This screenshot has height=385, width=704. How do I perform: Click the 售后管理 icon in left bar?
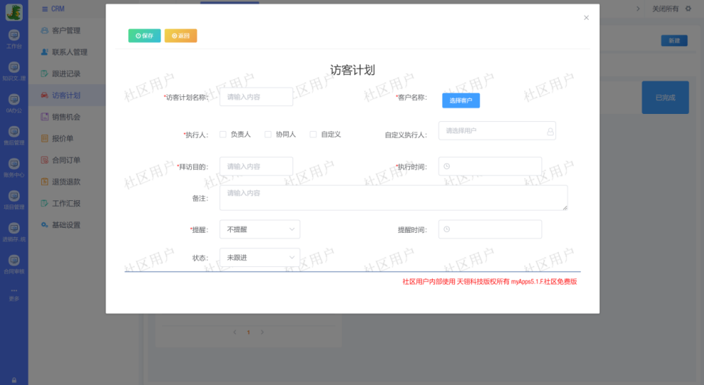click(14, 132)
